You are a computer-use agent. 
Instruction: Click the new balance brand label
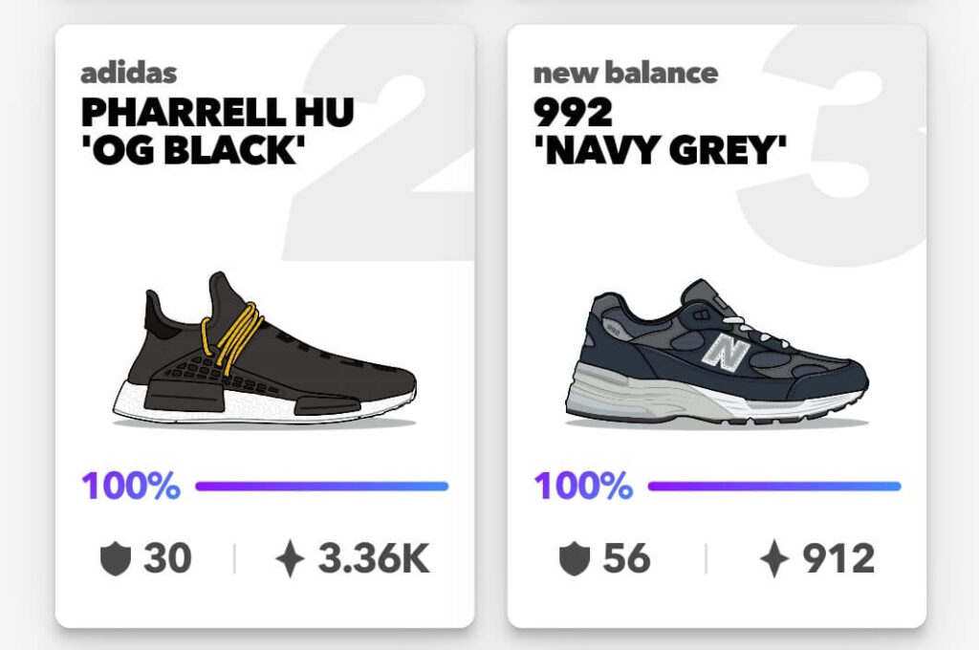(x=625, y=73)
